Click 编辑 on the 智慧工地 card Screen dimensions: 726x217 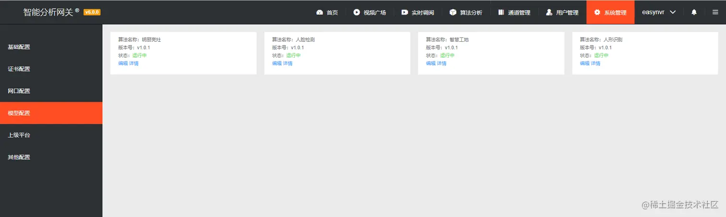(x=431, y=63)
